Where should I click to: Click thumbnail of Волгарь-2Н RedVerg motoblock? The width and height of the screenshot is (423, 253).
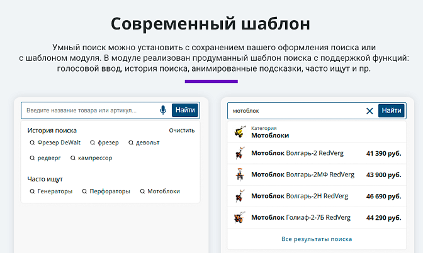coord(240,196)
